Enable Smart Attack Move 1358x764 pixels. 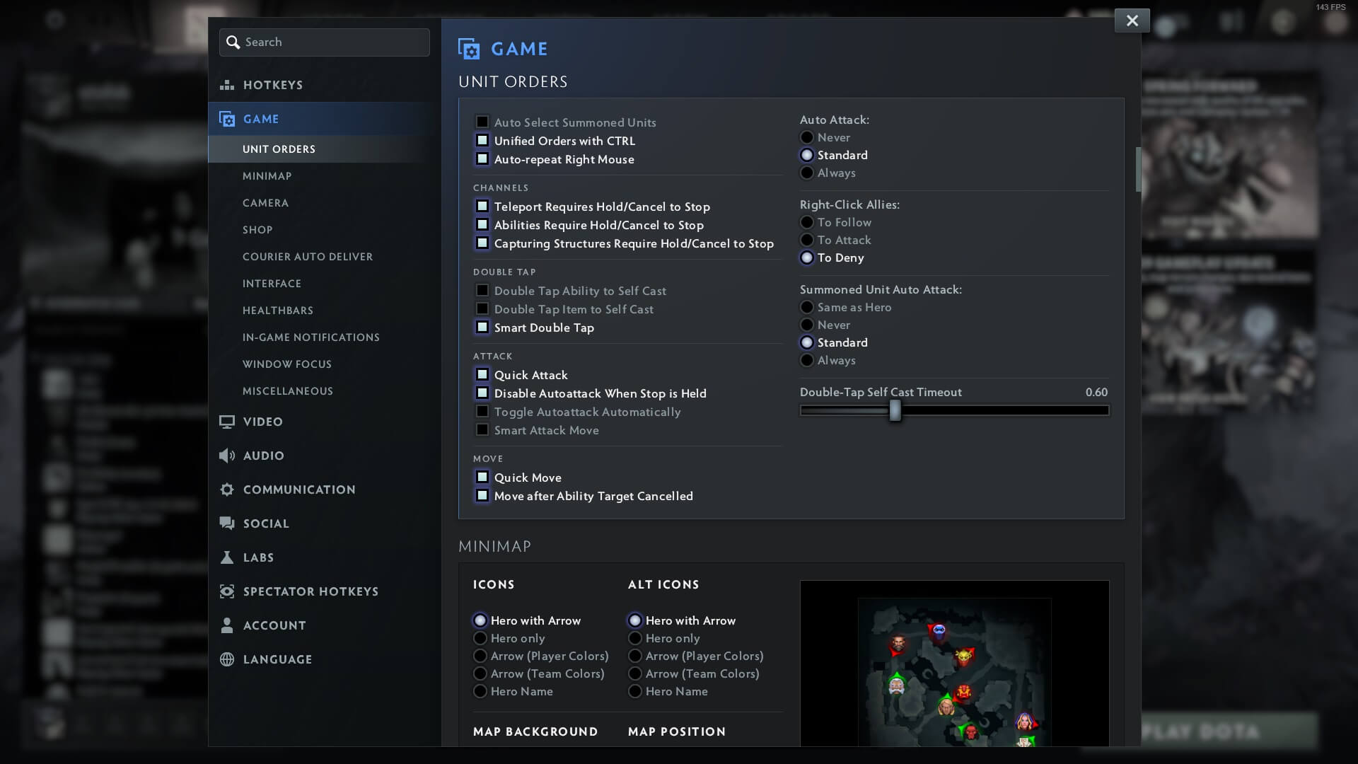tap(482, 429)
